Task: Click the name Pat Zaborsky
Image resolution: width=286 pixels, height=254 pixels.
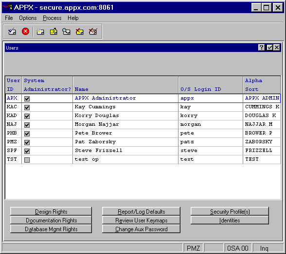Action: [x=95, y=142]
